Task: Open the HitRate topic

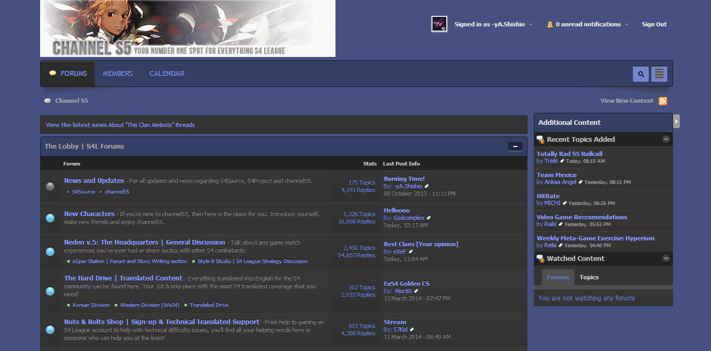Action: [x=548, y=196]
